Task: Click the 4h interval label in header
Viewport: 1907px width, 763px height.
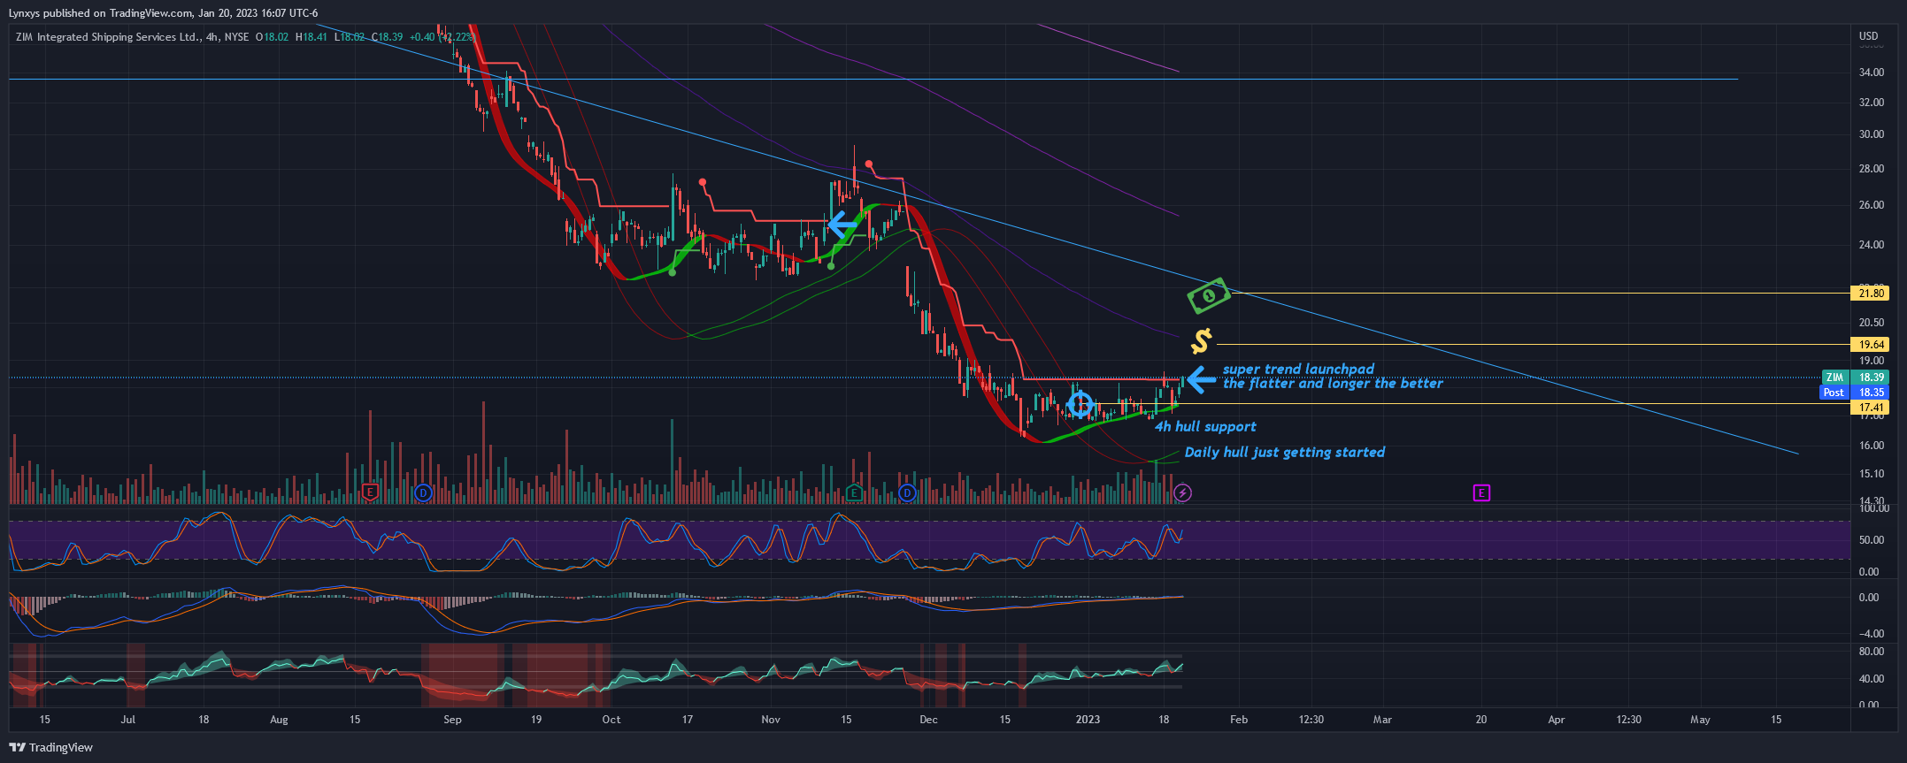Action: coord(211,37)
